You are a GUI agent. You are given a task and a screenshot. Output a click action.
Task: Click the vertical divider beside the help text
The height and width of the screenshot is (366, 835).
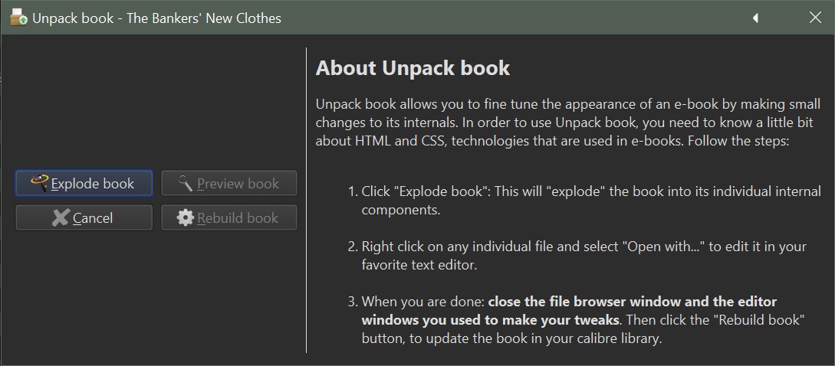click(x=307, y=199)
